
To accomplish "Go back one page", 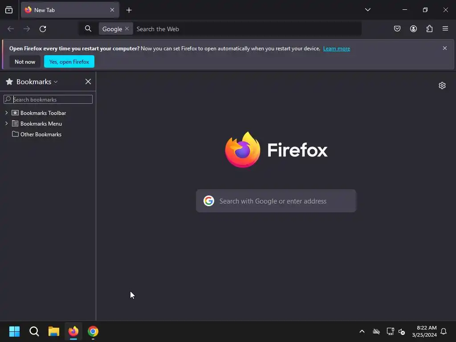I will (11, 29).
